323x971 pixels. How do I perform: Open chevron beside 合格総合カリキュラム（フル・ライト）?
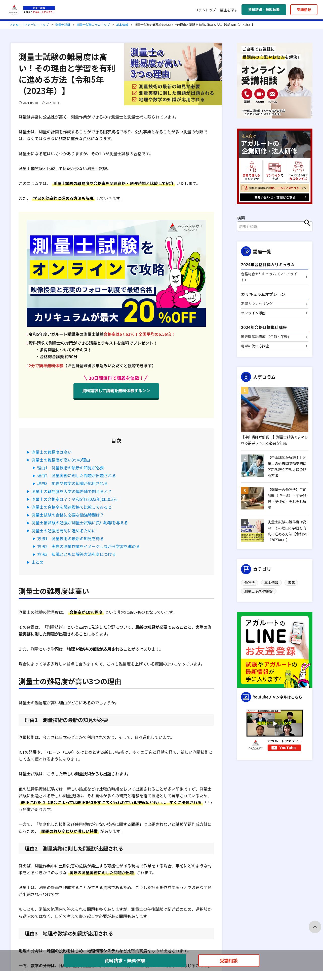(x=306, y=277)
